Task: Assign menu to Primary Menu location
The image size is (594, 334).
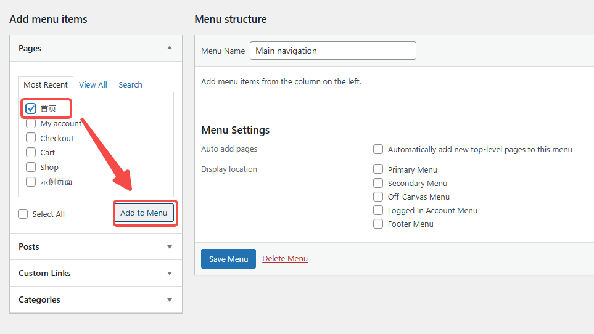Action: (x=378, y=169)
